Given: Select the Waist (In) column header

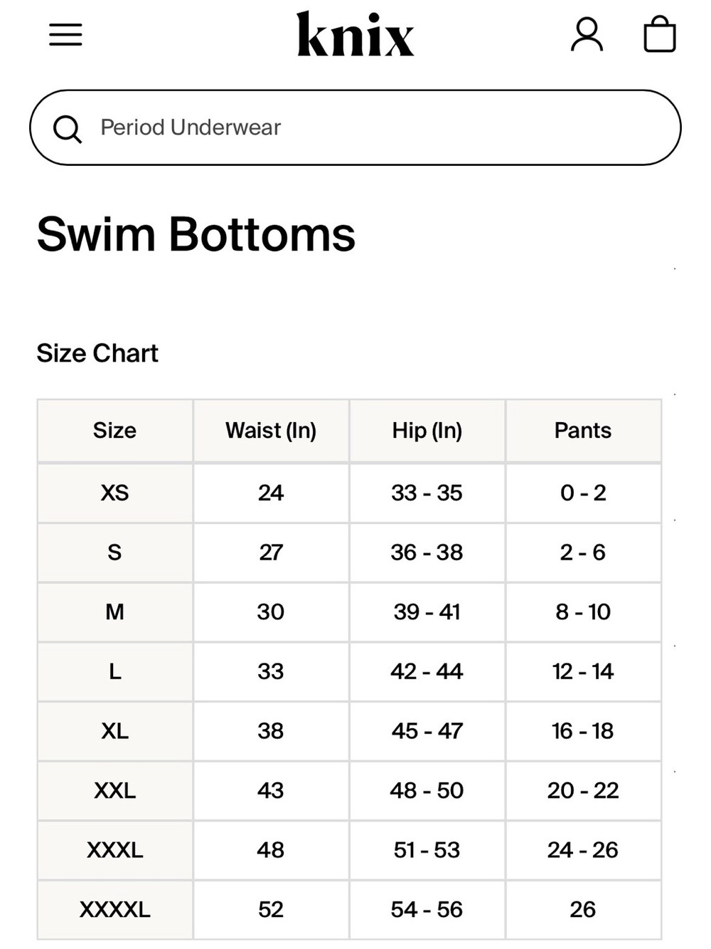Looking at the screenshot, I should (x=271, y=431).
